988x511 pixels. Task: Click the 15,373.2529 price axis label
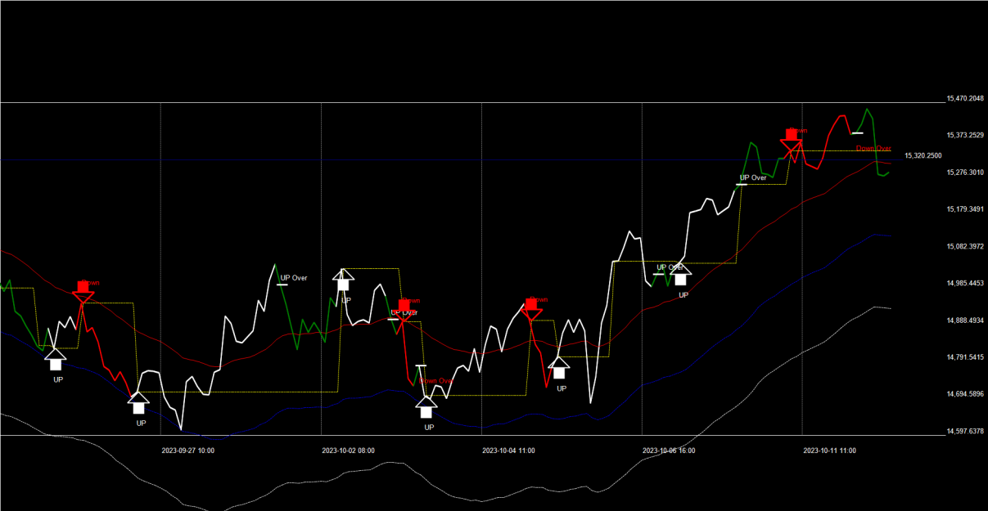tap(965, 136)
